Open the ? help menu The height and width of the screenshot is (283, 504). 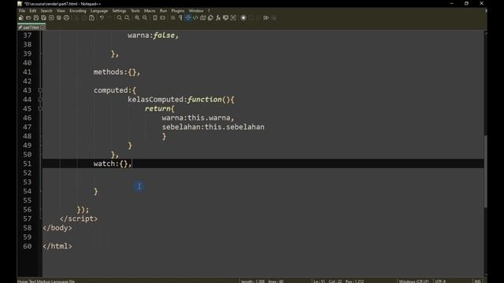point(209,11)
